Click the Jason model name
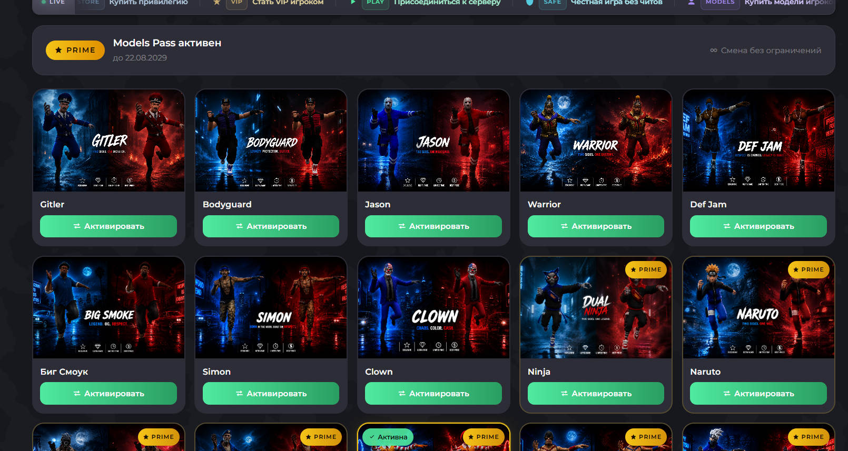848x451 pixels. (x=378, y=204)
